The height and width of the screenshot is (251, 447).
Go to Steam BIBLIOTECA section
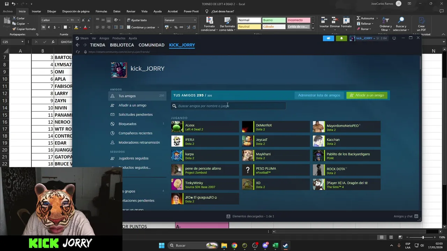(x=122, y=45)
